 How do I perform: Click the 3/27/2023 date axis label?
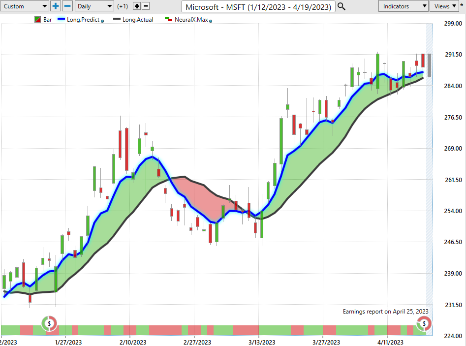click(326, 342)
